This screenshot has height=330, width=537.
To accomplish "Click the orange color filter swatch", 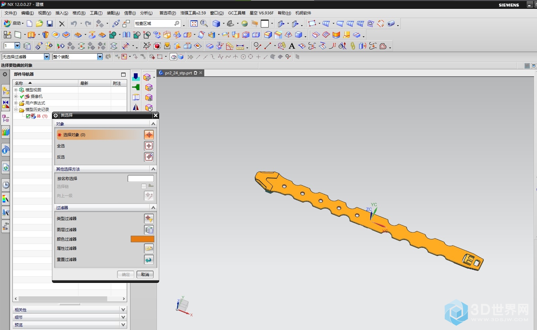I will tap(143, 239).
